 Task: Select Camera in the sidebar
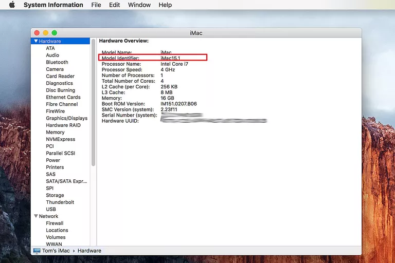click(x=55, y=69)
